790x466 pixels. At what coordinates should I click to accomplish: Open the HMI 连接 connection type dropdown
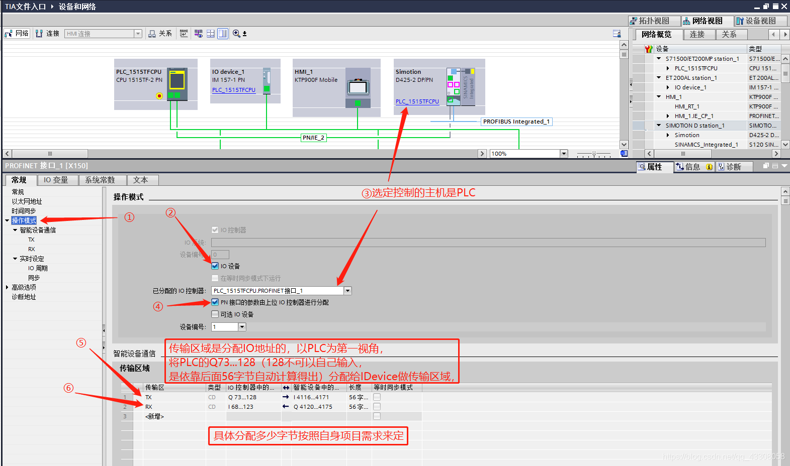138,34
